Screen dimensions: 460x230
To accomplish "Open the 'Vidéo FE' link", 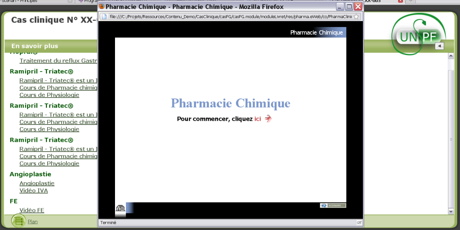I will click(32, 210).
